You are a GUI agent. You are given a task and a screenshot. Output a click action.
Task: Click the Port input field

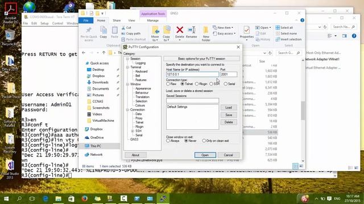coord(229,74)
